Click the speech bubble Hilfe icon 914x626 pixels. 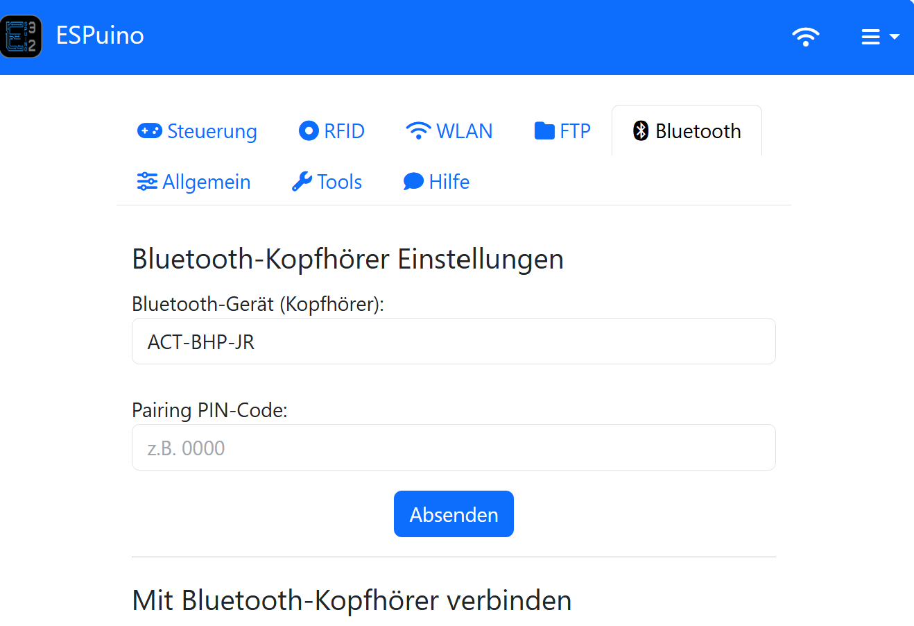tap(413, 182)
